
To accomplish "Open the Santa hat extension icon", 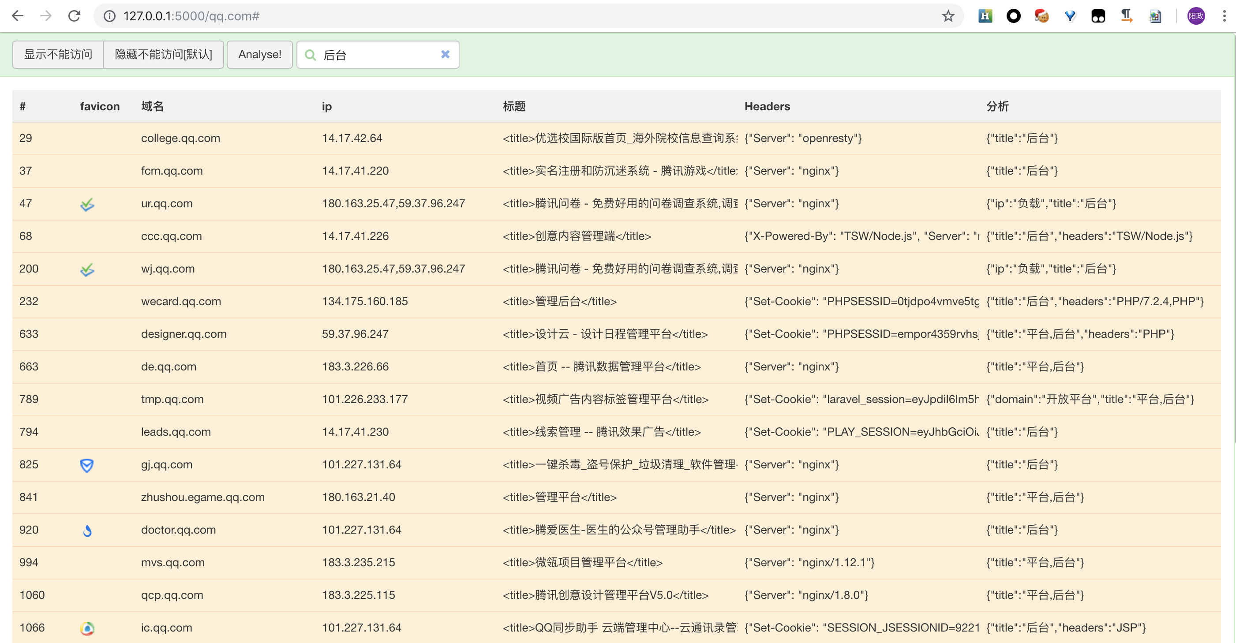I will pos(1041,16).
